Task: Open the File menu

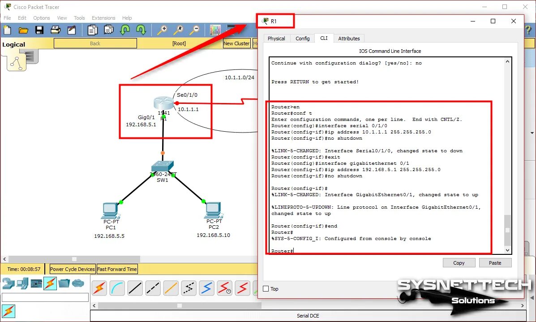Action: (7, 18)
